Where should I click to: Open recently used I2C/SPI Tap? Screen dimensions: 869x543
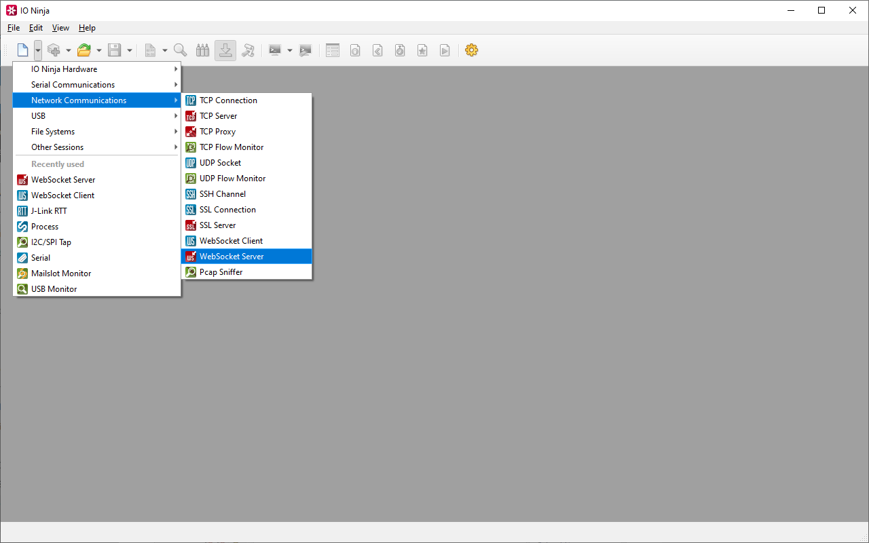[97, 242]
